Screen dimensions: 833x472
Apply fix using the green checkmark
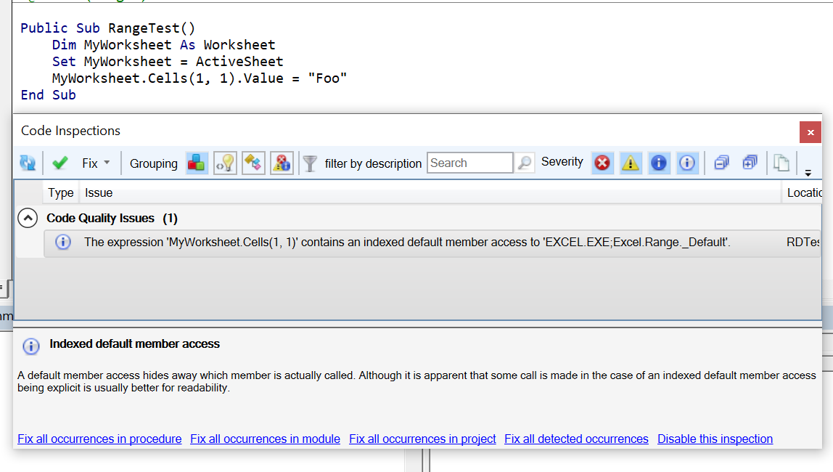tap(60, 163)
